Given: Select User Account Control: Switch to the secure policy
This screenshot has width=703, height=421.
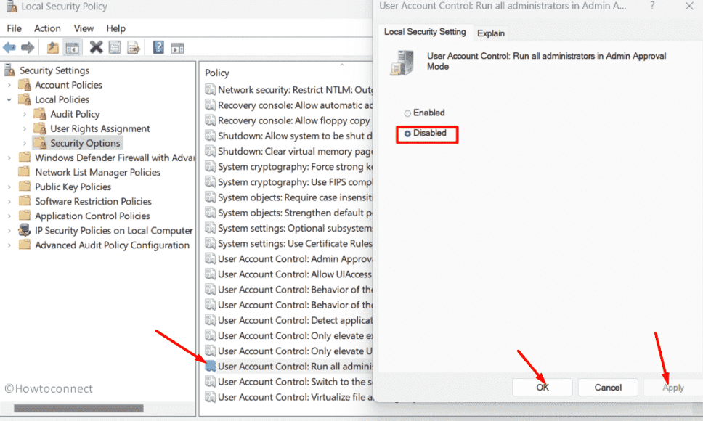Looking at the screenshot, I should [295, 382].
